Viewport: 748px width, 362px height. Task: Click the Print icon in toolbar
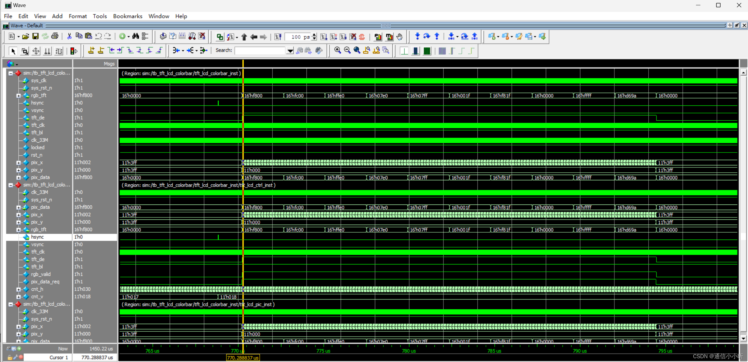coord(55,36)
